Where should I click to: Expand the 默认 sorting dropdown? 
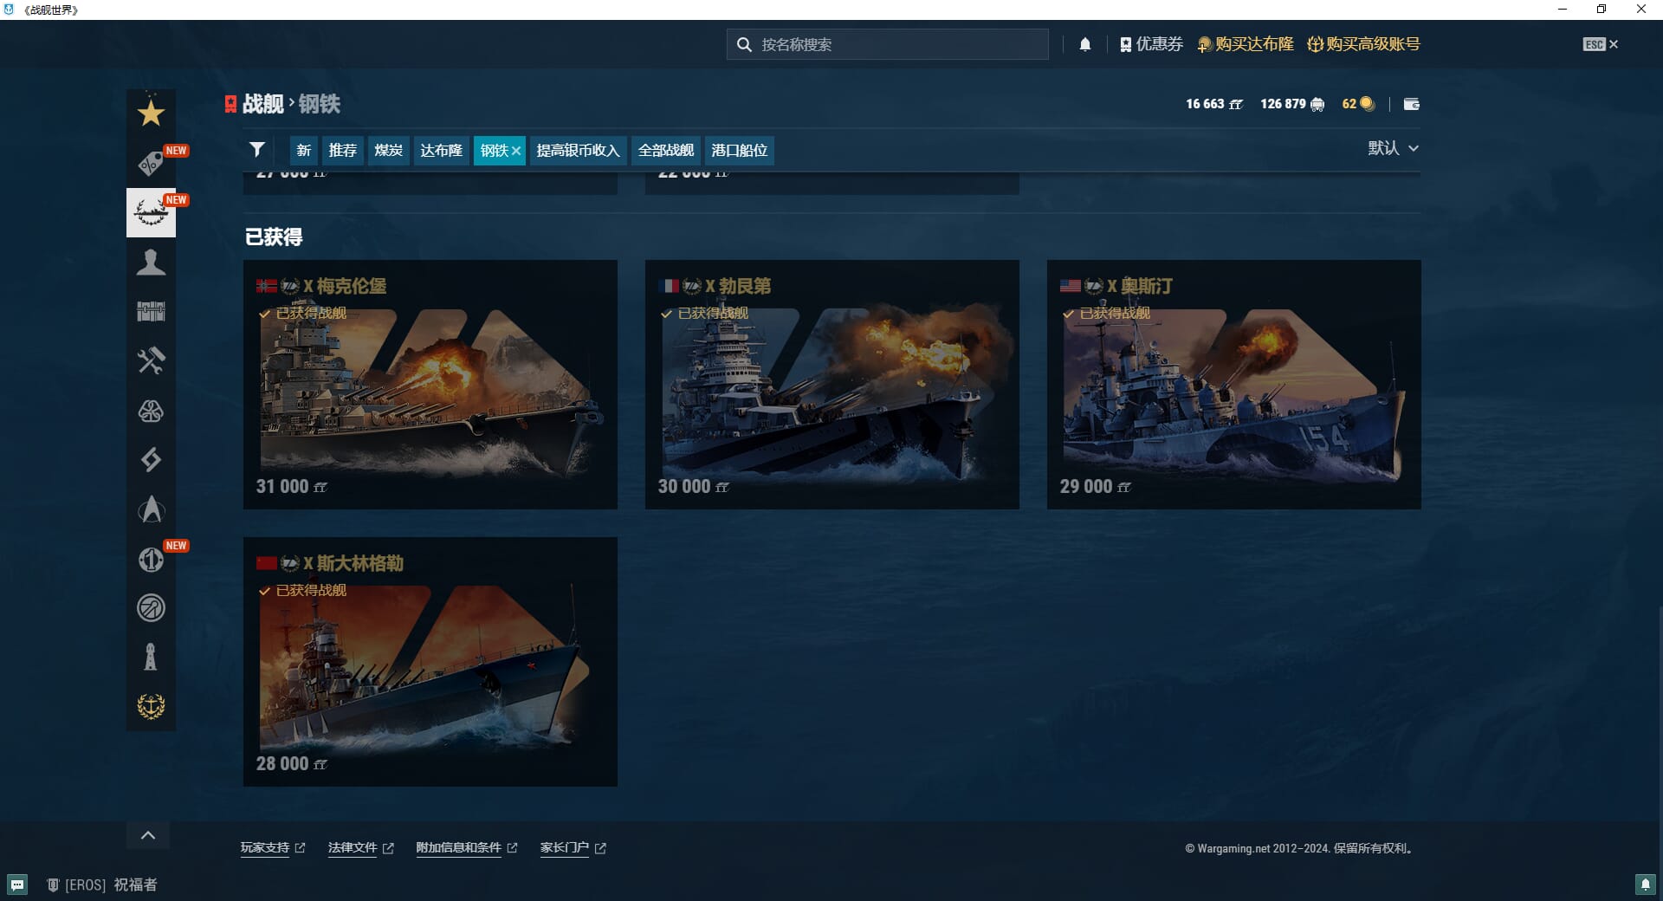tap(1393, 148)
